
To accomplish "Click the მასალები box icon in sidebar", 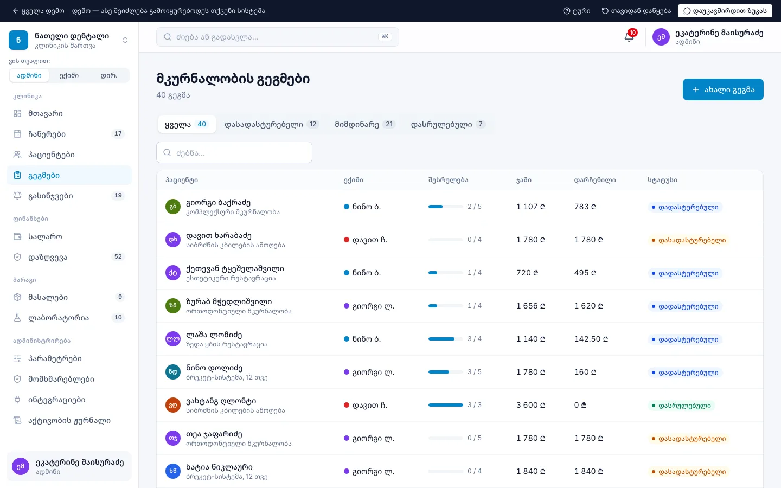I will [x=17, y=297].
